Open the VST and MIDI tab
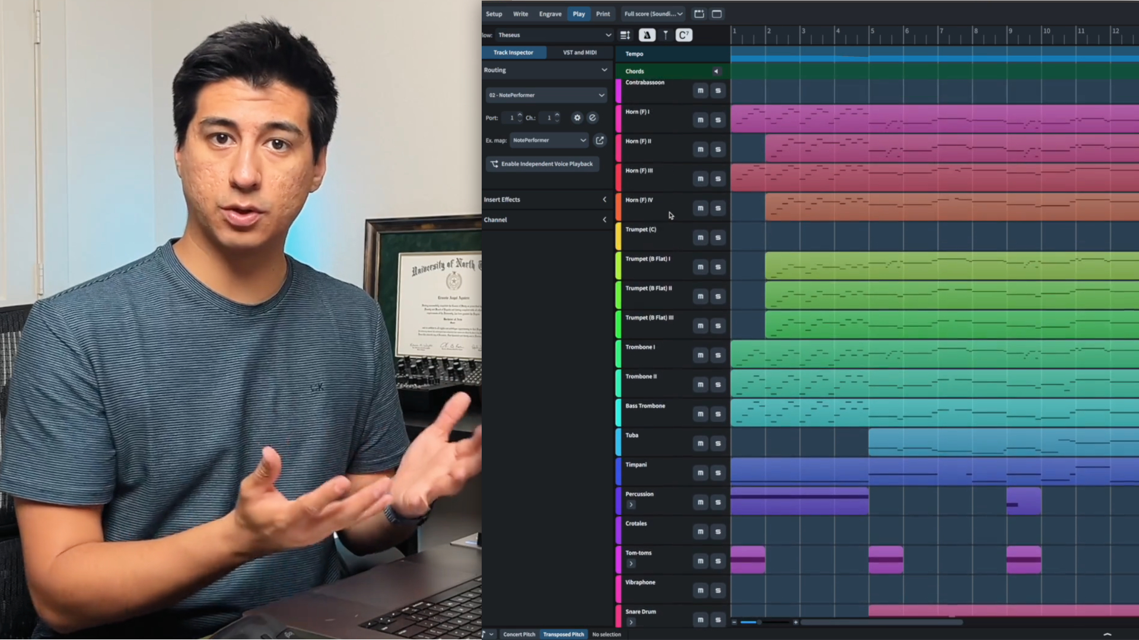 coord(580,53)
